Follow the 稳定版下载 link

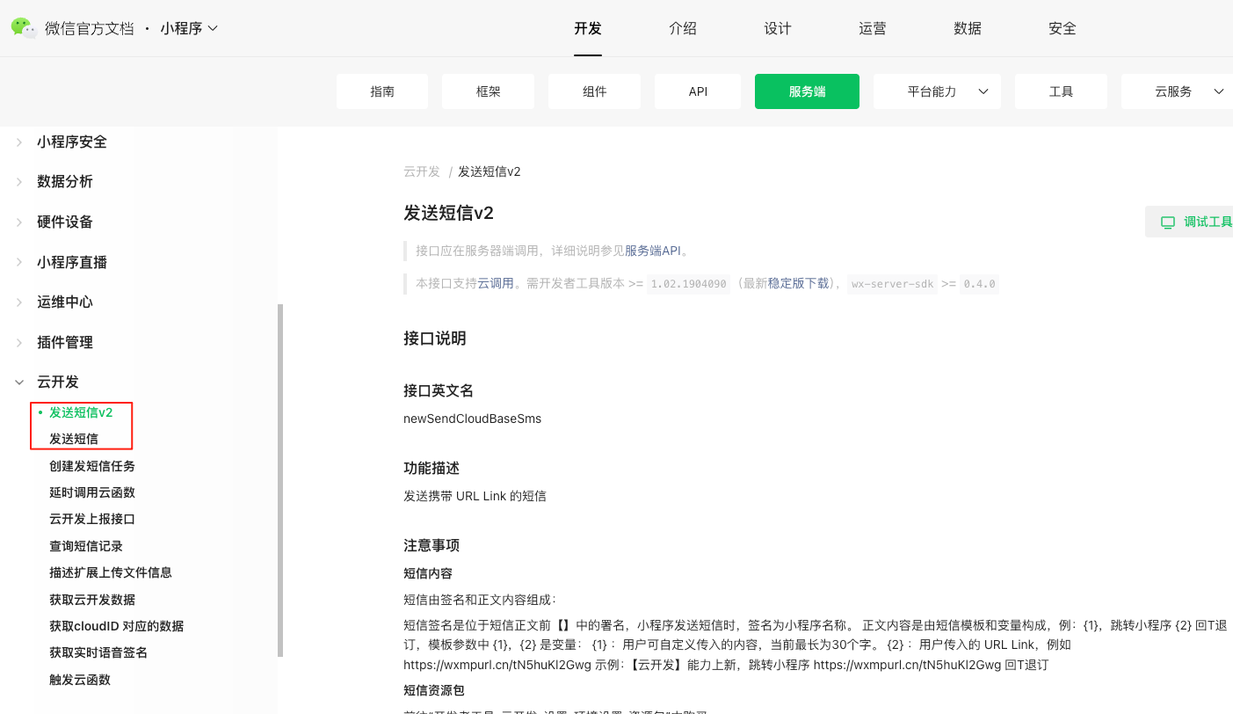tap(798, 283)
